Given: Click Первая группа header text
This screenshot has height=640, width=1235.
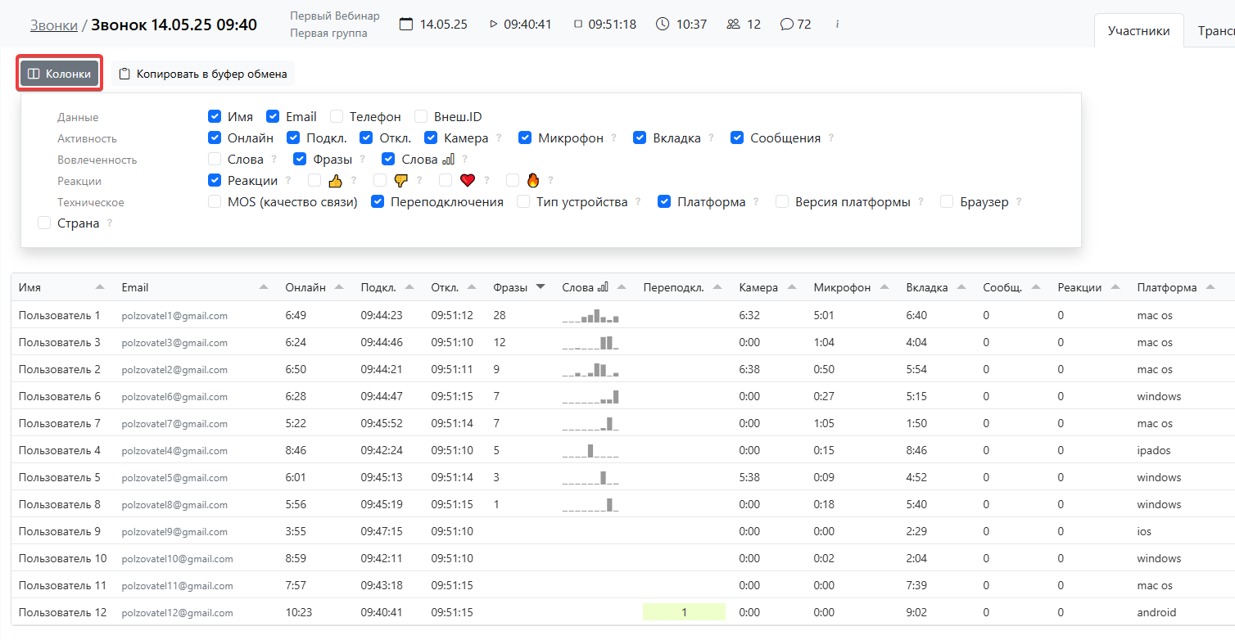Looking at the screenshot, I should (x=328, y=34).
